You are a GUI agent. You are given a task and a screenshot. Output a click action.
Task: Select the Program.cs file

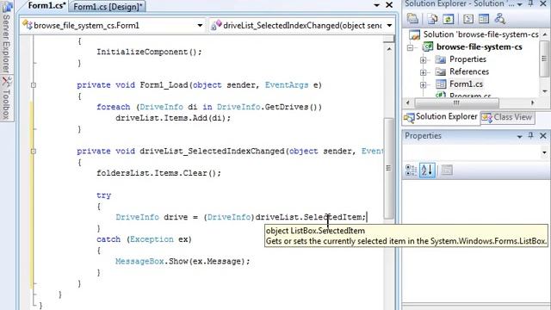(x=470, y=96)
